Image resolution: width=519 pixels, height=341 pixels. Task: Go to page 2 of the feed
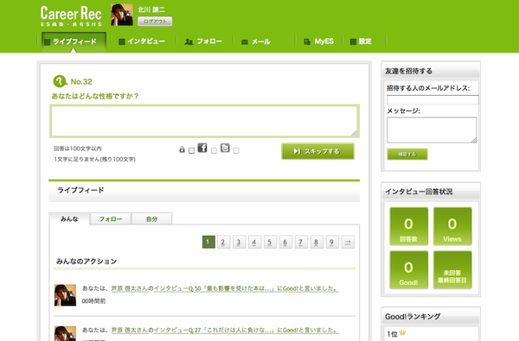click(x=223, y=242)
